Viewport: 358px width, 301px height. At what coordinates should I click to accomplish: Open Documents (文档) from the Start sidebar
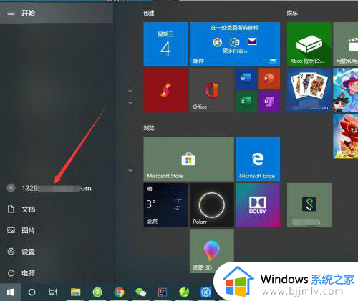point(21,209)
